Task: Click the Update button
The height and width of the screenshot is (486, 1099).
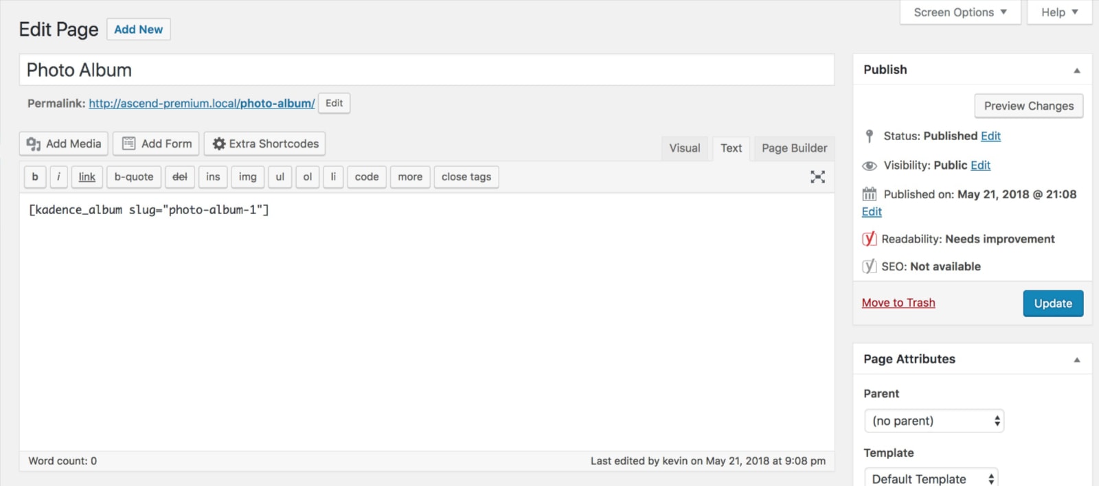Action: pyautogui.click(x=1053, y=303)
